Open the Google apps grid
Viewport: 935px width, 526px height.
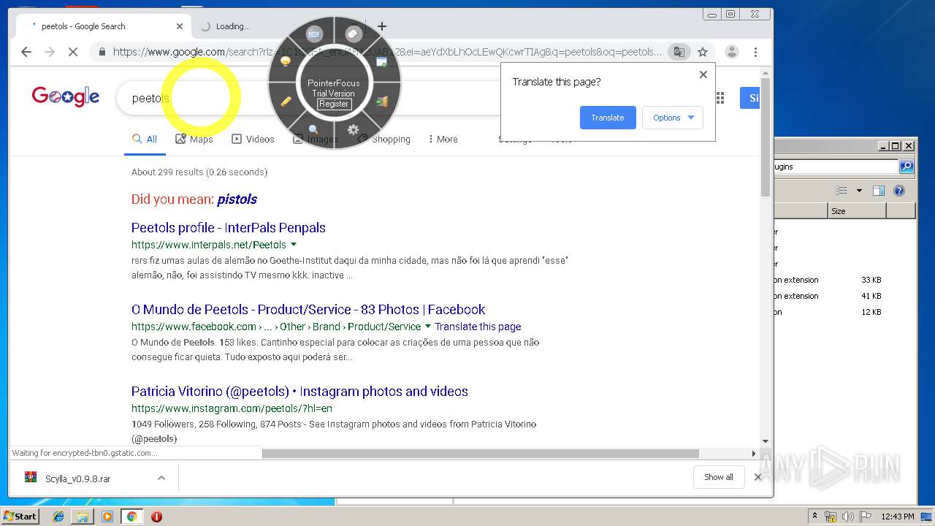tap(720, 98)
